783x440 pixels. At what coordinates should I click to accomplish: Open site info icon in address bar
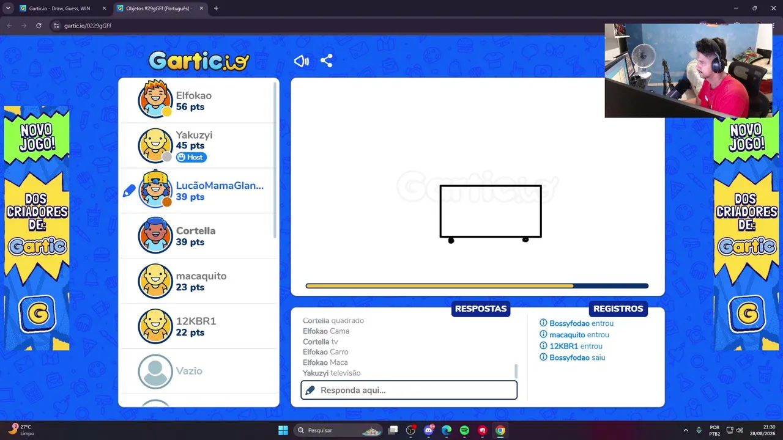click(x=56, y=26)
